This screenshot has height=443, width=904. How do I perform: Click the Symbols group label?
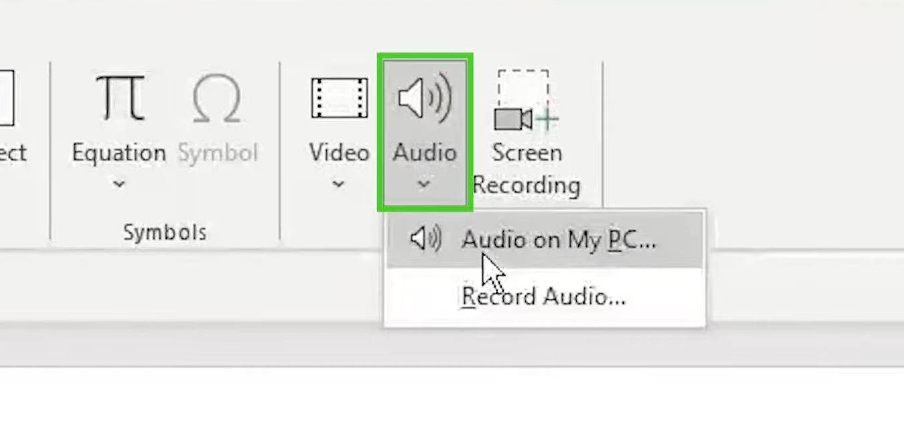[x=164, y=232]
